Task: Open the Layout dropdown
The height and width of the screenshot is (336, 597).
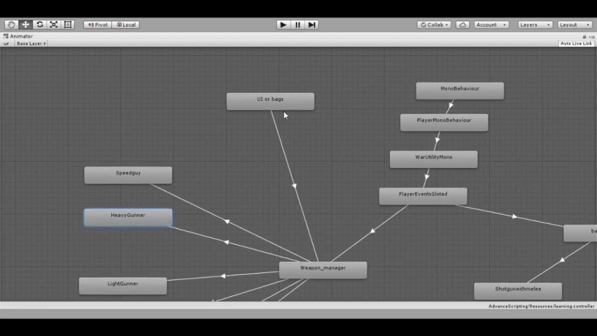Action: point(575,25)
